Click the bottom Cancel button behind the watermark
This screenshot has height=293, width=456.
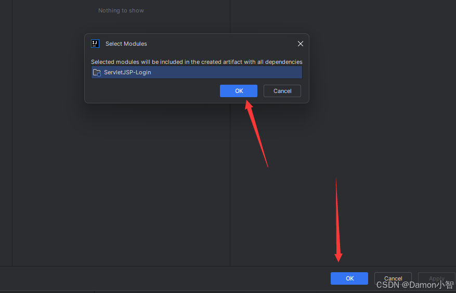393,278
